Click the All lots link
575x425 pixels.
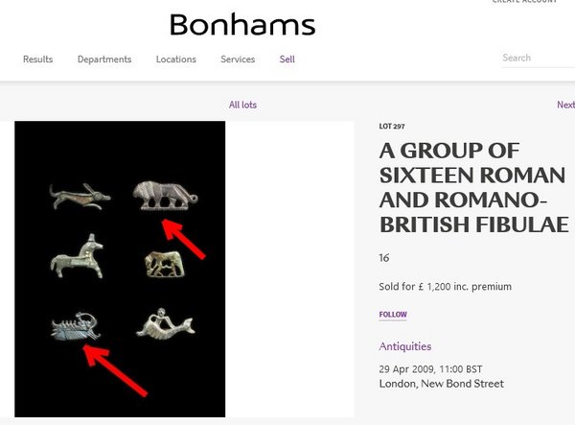(242, 105)
